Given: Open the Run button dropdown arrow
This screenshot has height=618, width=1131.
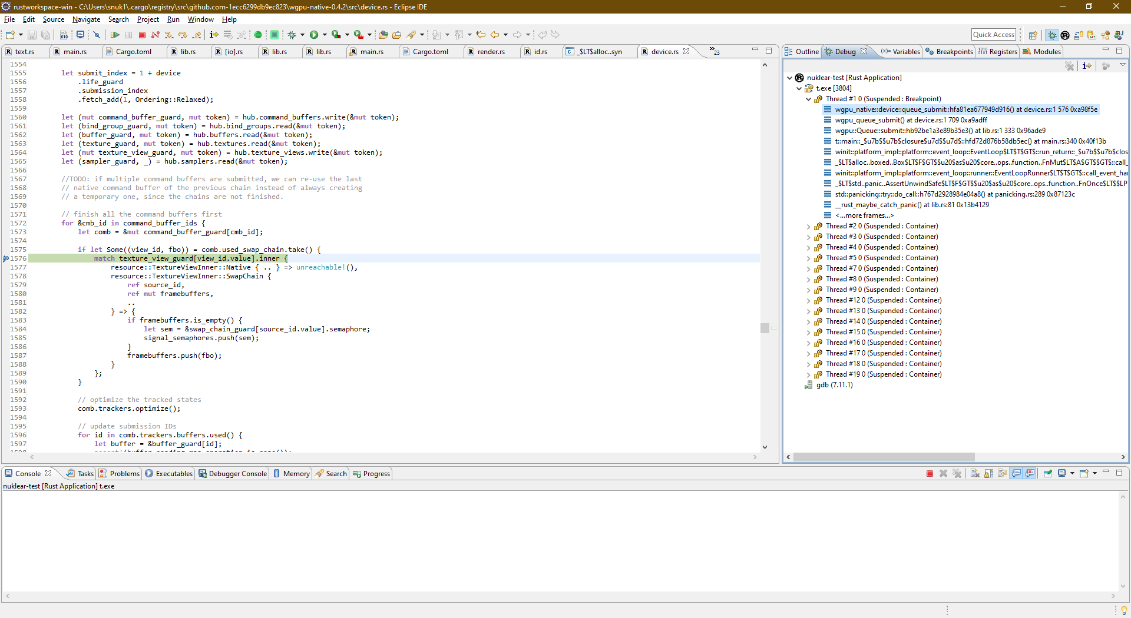Looking at the screenshot, I should [x=325, y=35].
